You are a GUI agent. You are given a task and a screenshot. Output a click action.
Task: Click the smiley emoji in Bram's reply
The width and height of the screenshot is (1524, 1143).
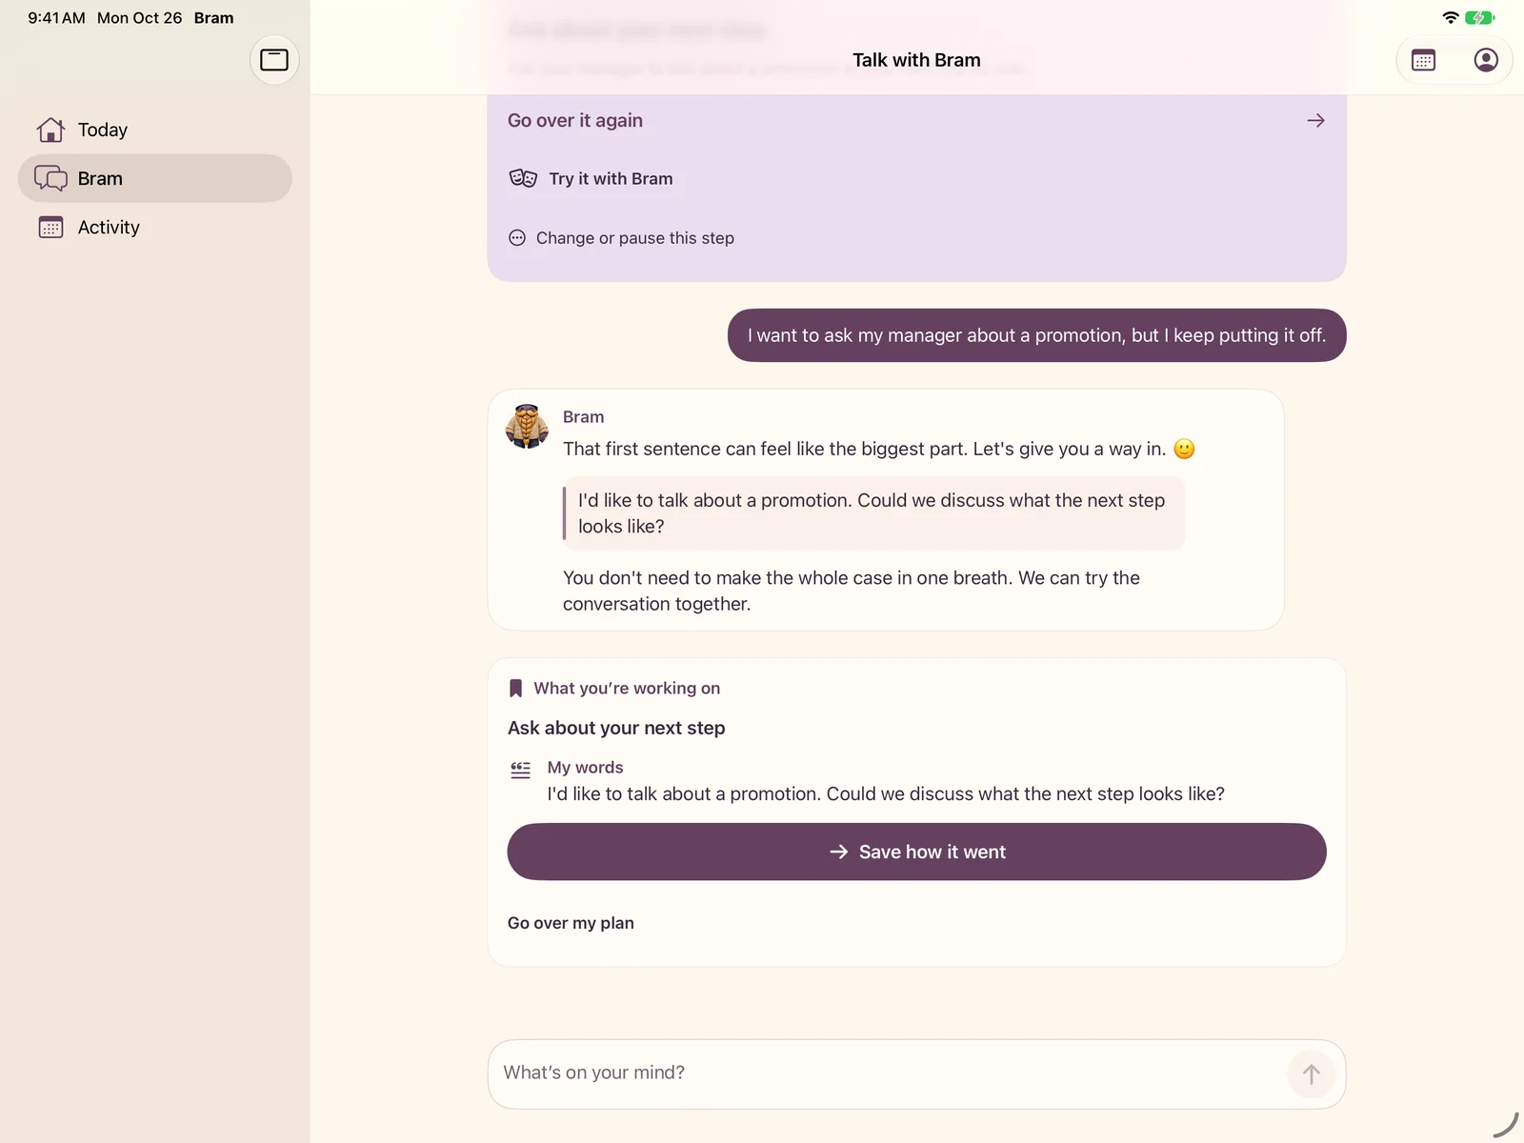tap(1184, 449)
